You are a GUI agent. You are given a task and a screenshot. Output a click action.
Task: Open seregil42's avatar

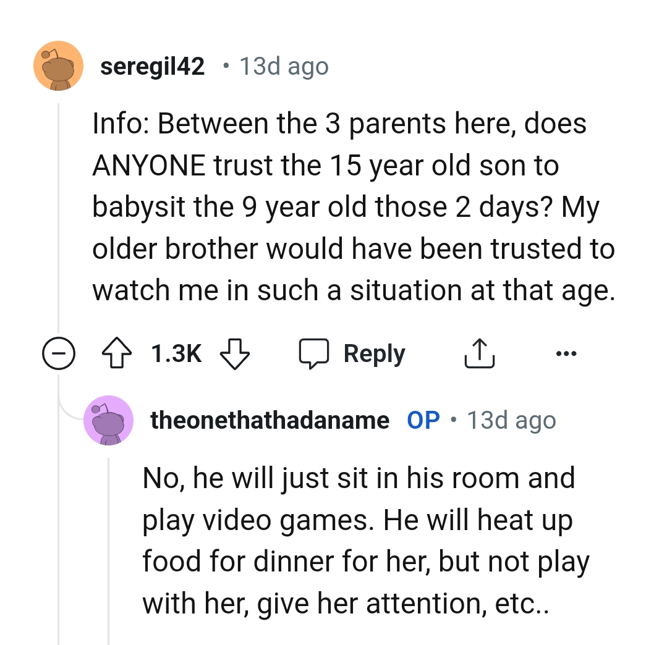point(58,66)
